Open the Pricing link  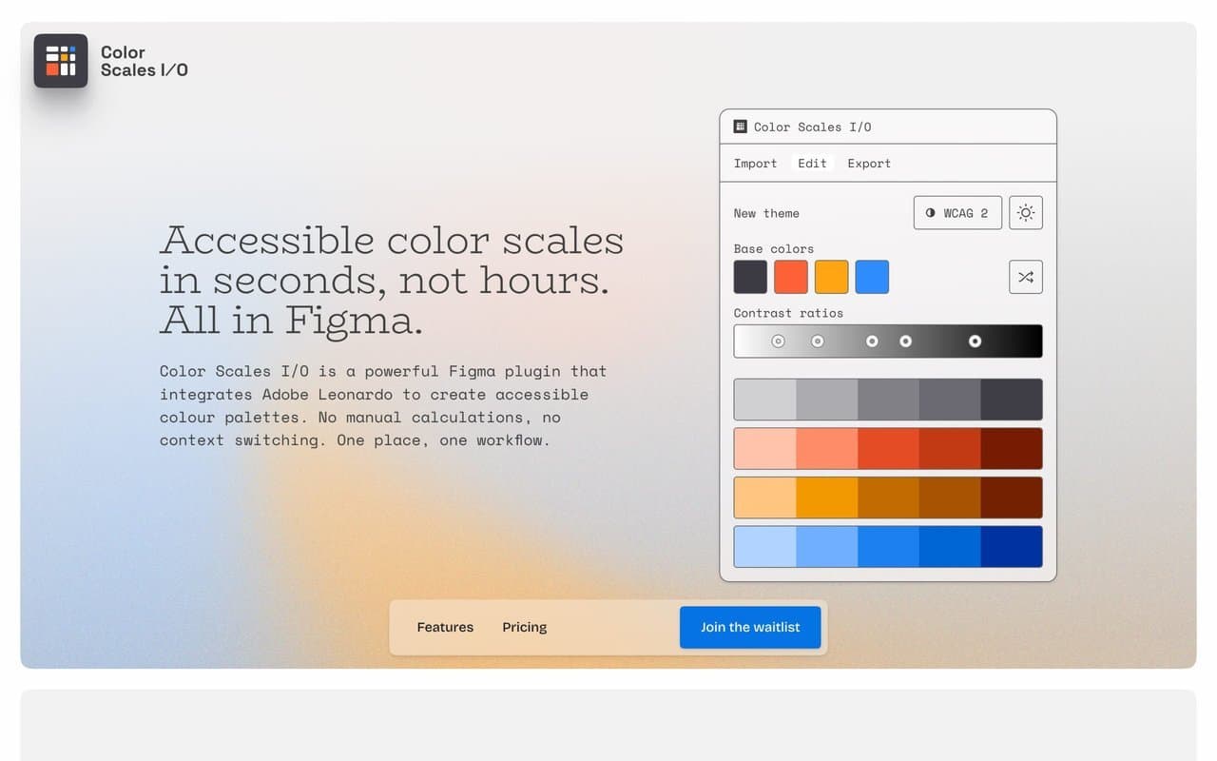click(x=525, y=627)
